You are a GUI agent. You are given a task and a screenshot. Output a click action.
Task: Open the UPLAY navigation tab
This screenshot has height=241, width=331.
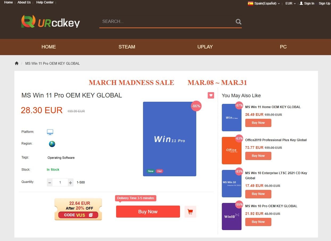205,47
